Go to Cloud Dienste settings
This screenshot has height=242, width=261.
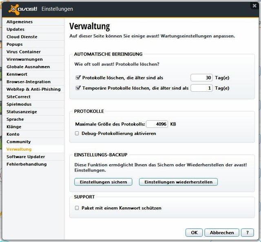click(x=33, y=37)
